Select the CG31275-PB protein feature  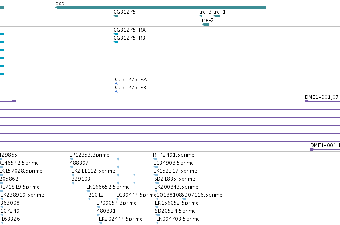click(116, 92)
